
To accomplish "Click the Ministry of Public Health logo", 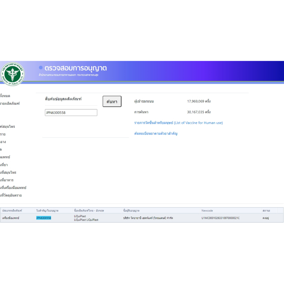I will click(12, 74).
